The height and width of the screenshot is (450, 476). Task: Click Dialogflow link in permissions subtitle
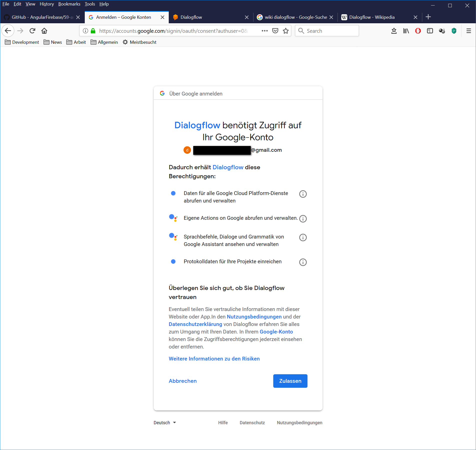pyautogui.click(x=228, y=167)
